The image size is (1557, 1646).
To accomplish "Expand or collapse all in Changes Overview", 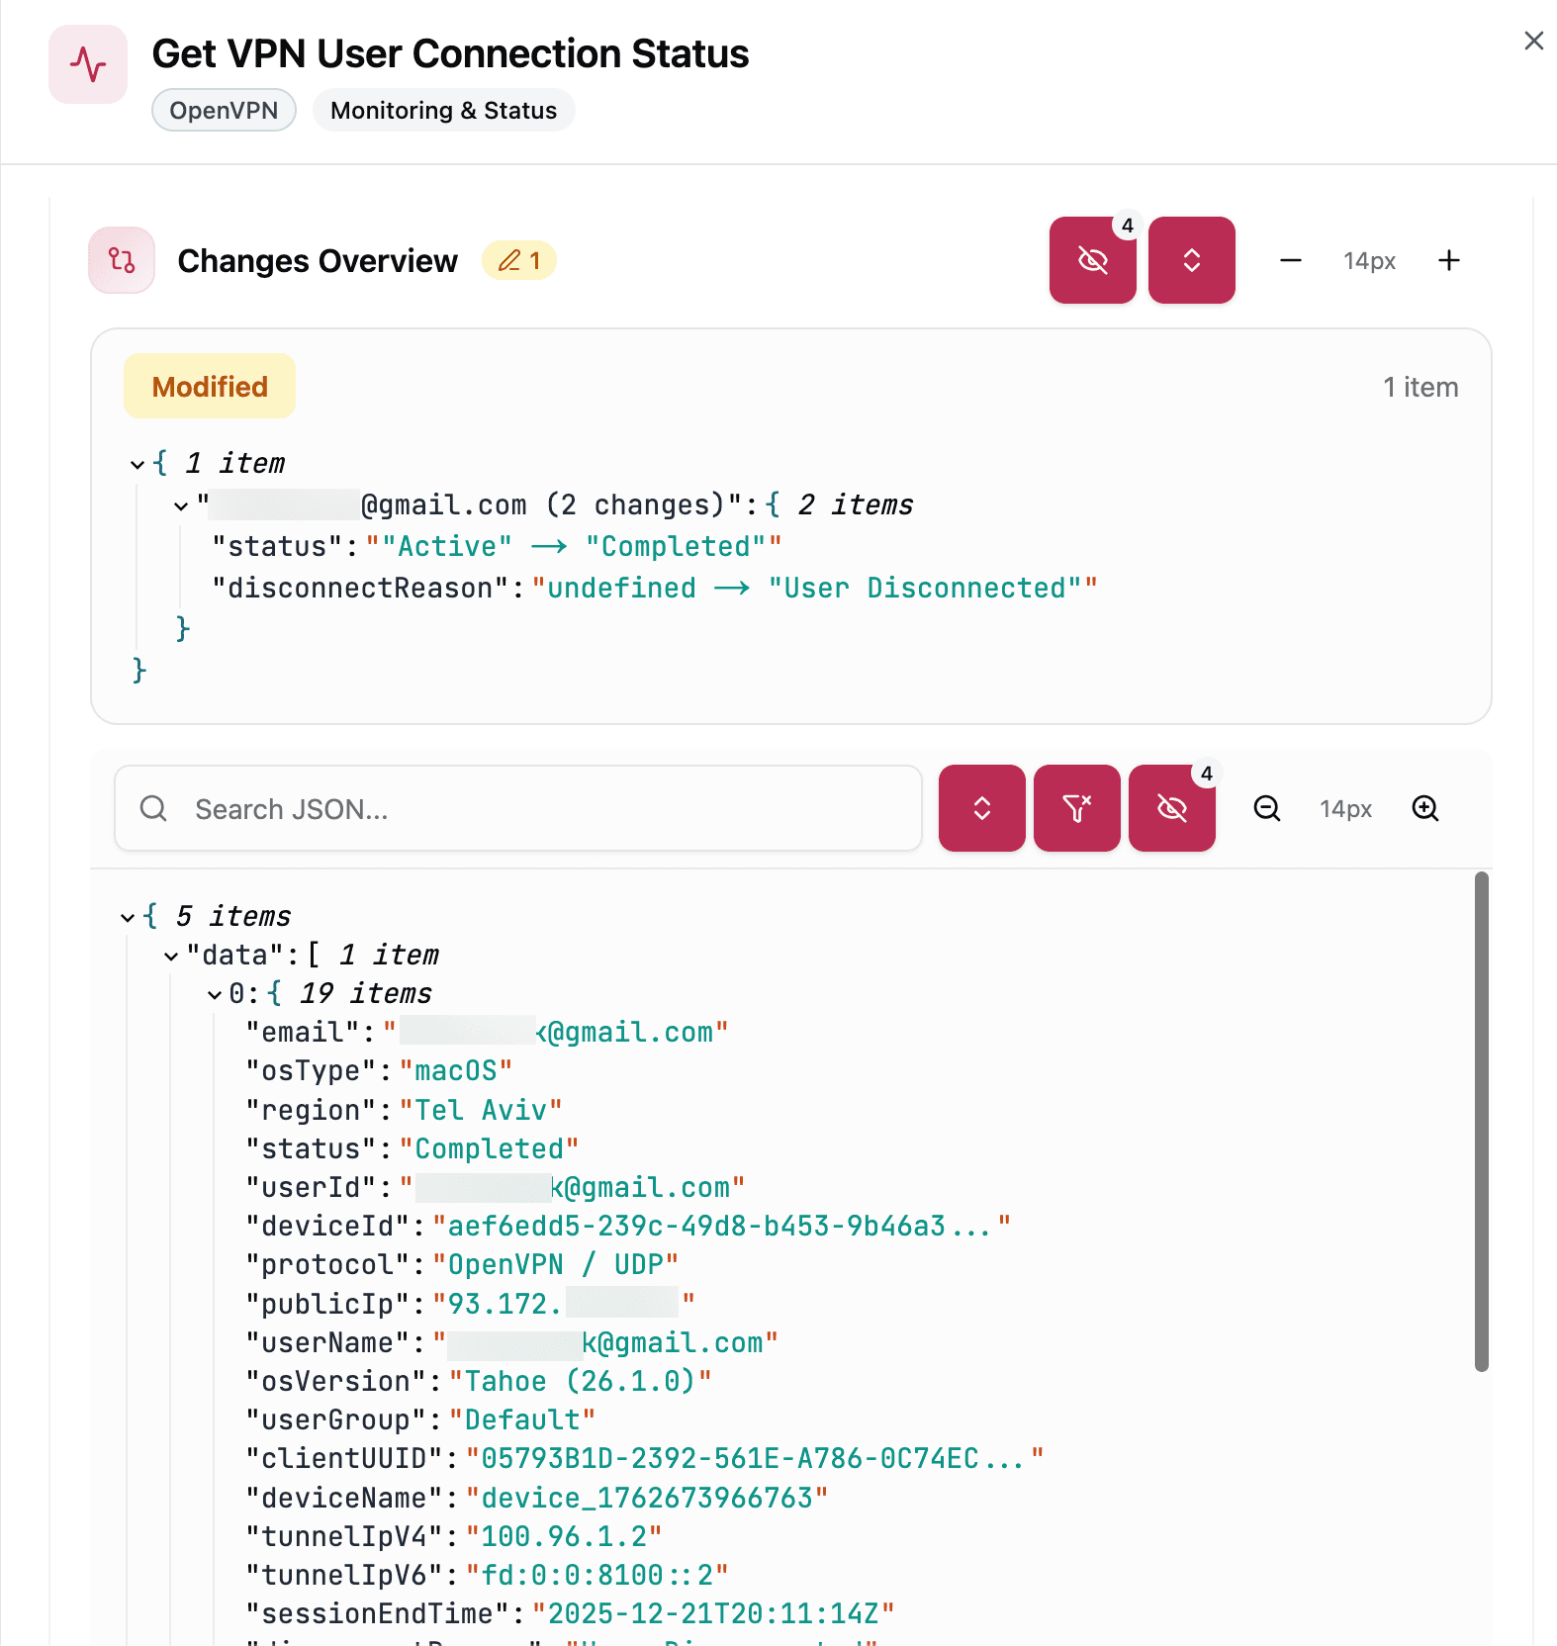I will (x=1191, y=260).
